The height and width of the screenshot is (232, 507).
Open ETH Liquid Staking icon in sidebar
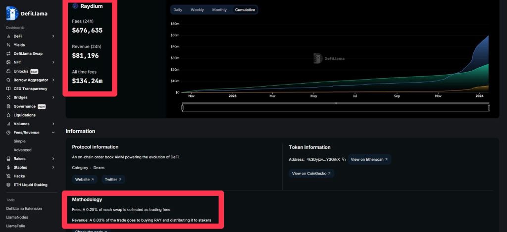[8, 185]
